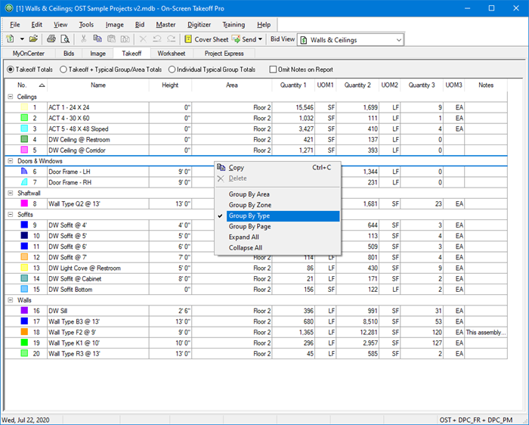Click the Open folder toolbar icon
Viewport: 529px width, 425px height.
(x=34, y=39)
